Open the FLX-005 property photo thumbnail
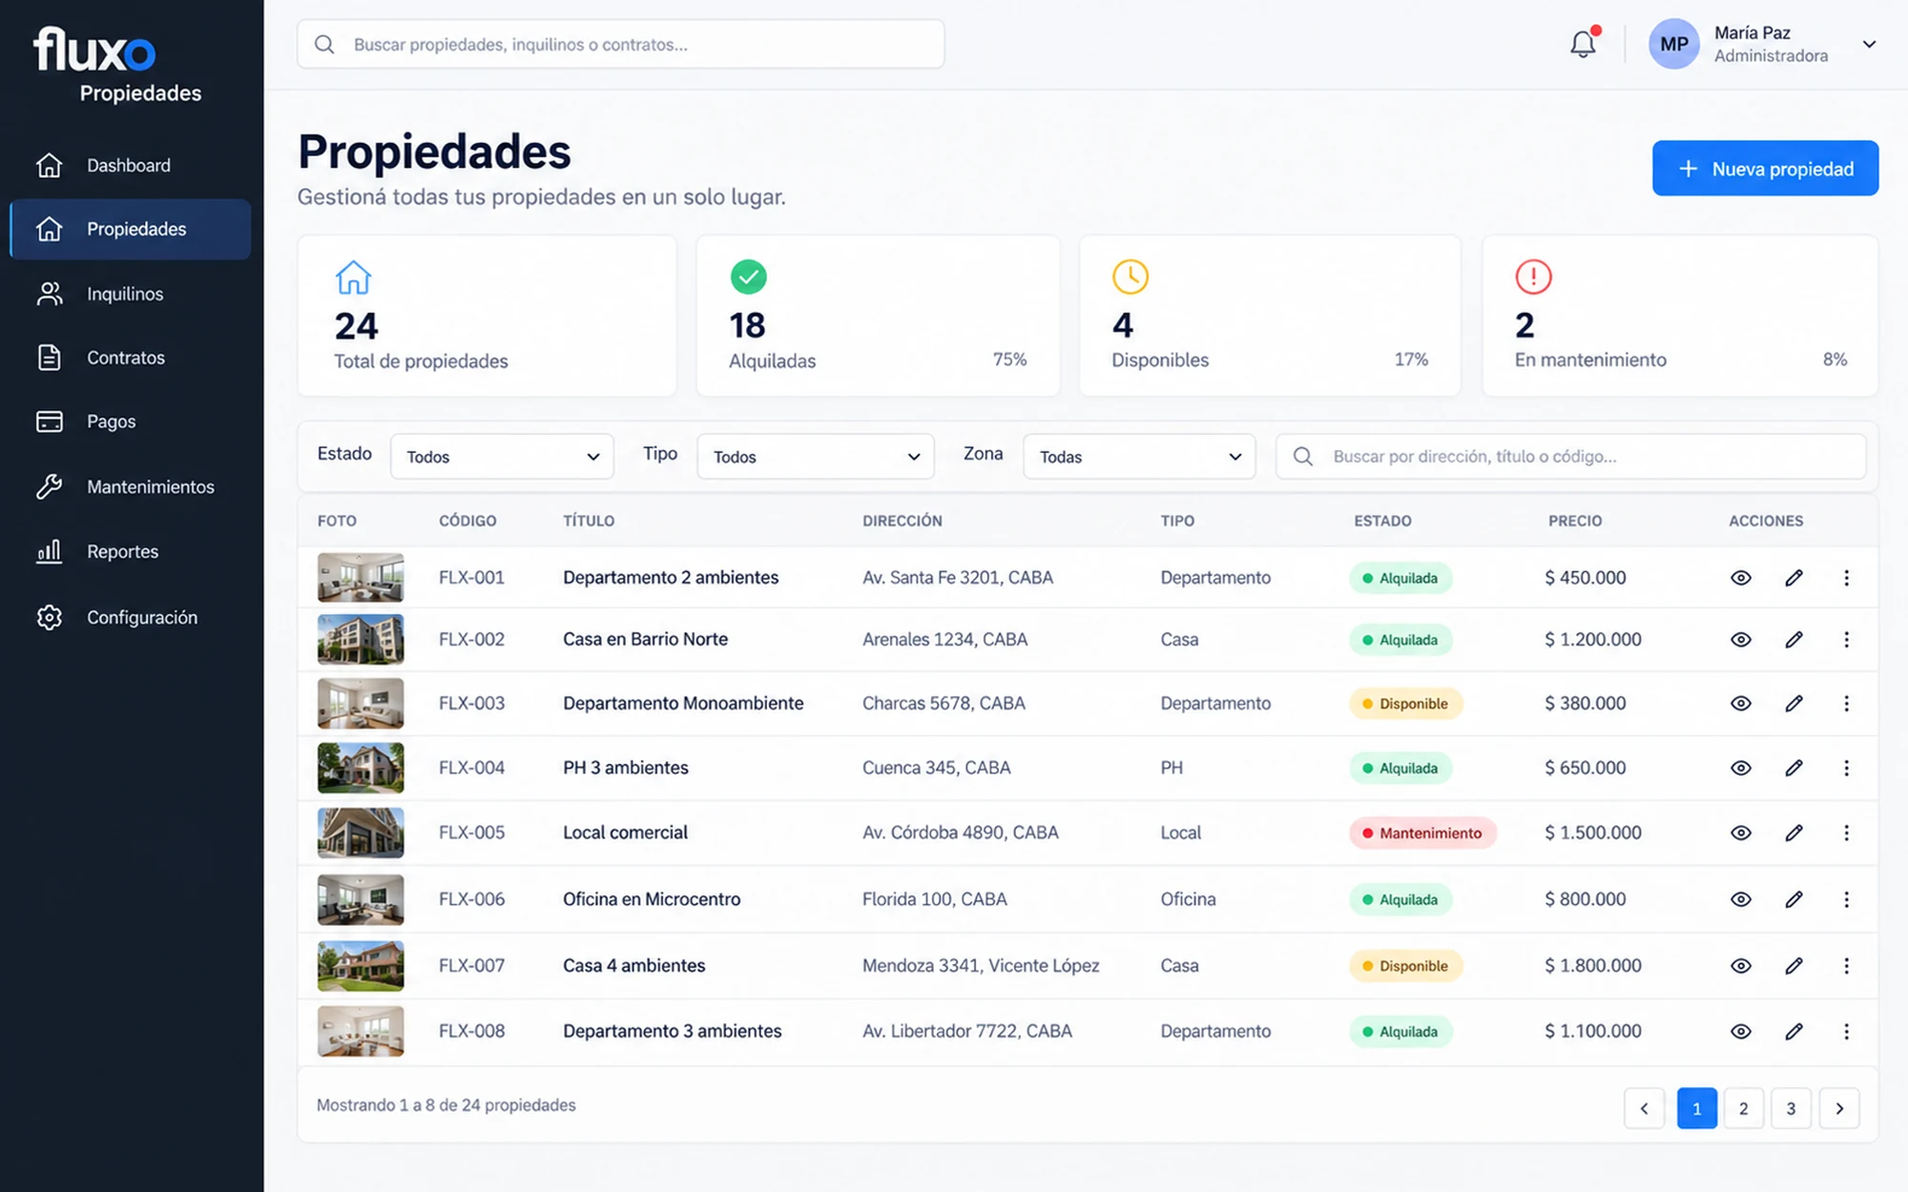This screenshot has width=1908, height=1192. pos(361,832)
